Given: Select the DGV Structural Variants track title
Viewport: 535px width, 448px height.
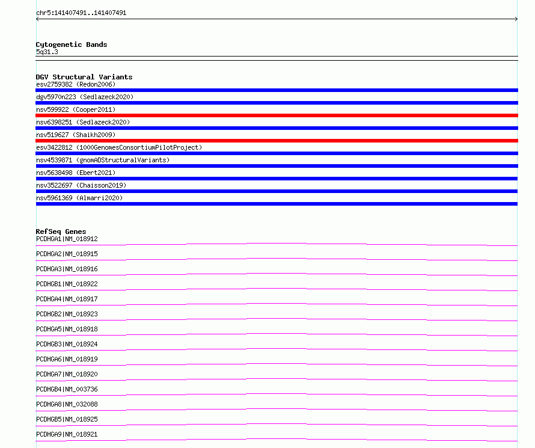Looking at the screenshot, I should click(84, 77).
